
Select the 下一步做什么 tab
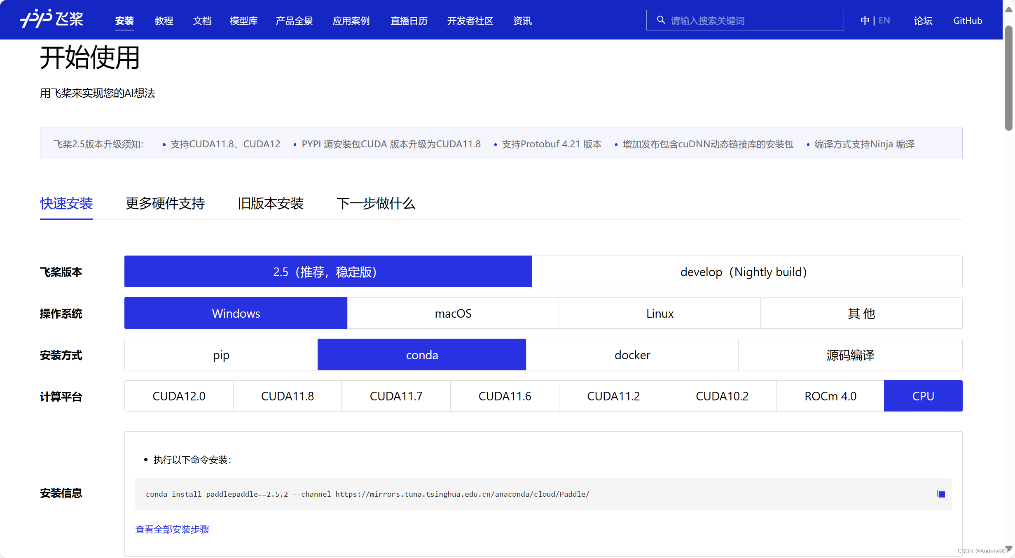376,203
